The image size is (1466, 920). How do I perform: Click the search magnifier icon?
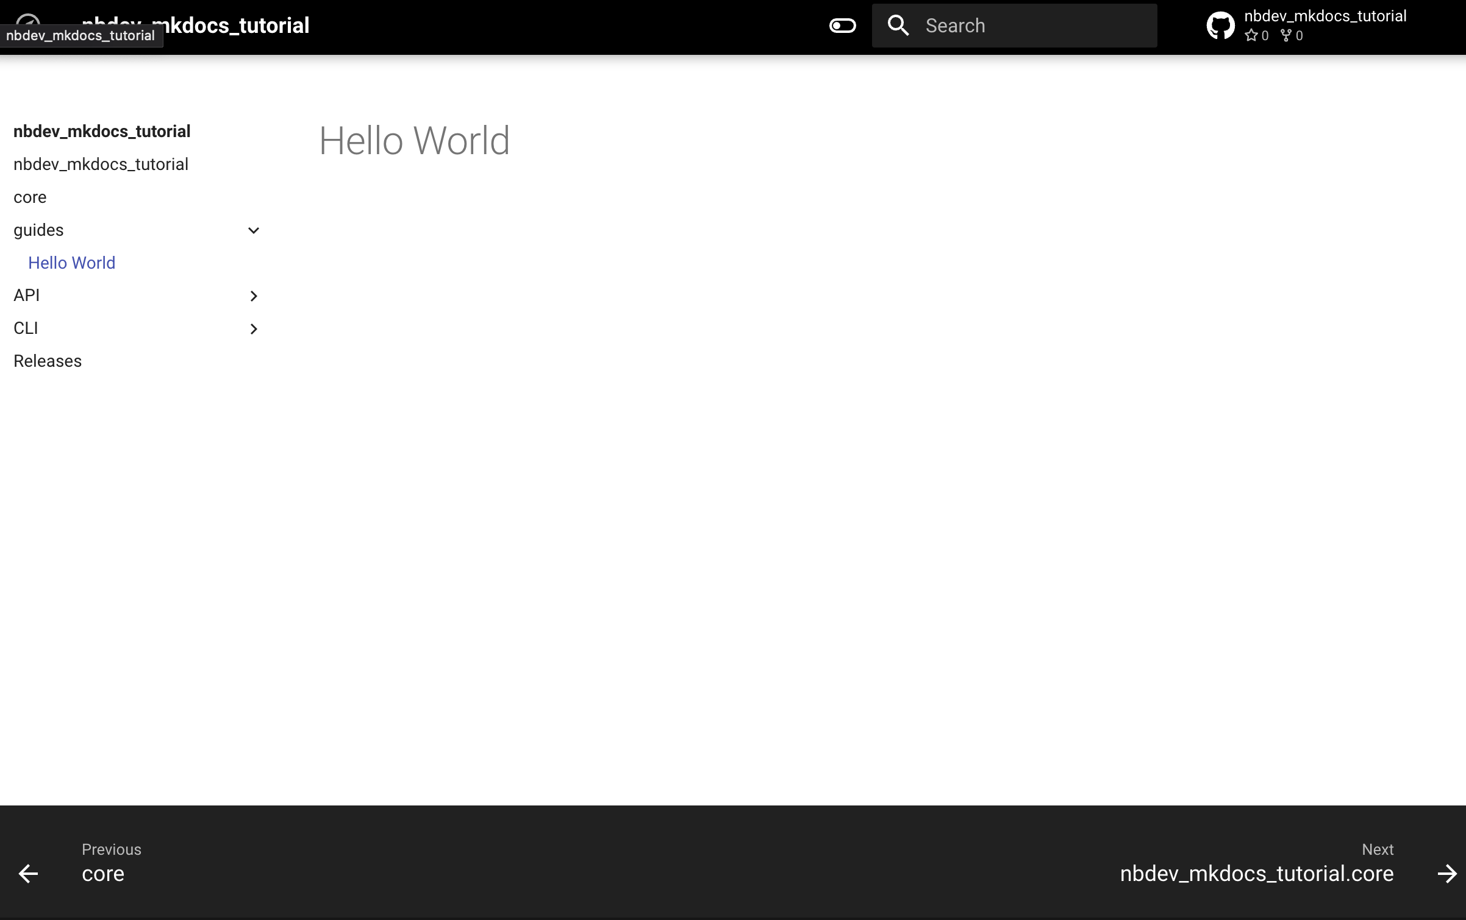pos(898,26)
